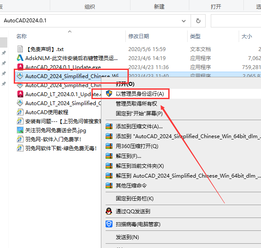Click the archive icon beside 其他压缩命令

click(x=109, y=185)
